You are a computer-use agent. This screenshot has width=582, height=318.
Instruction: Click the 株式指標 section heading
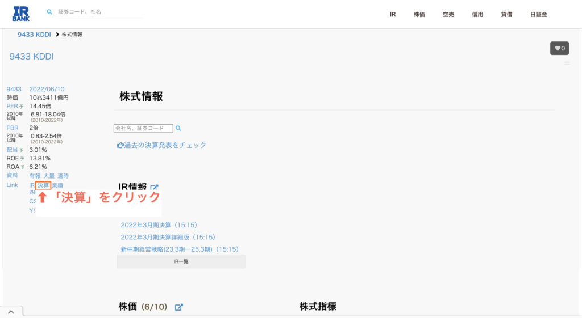[318, 307]
